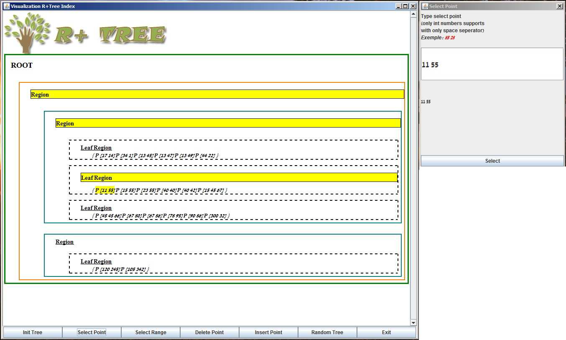Click the vertical scrollbar track
Viewport: 566px width, 340px height.
413,169
